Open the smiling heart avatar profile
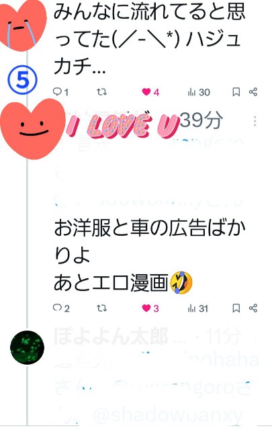Viewport: 272px width, 430px height. click(x=32, y=129)
